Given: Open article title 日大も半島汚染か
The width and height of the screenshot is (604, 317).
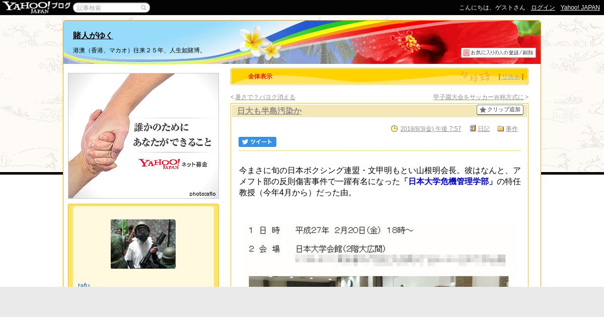Looking at the screenshot, I should click(x=269, y=111).
